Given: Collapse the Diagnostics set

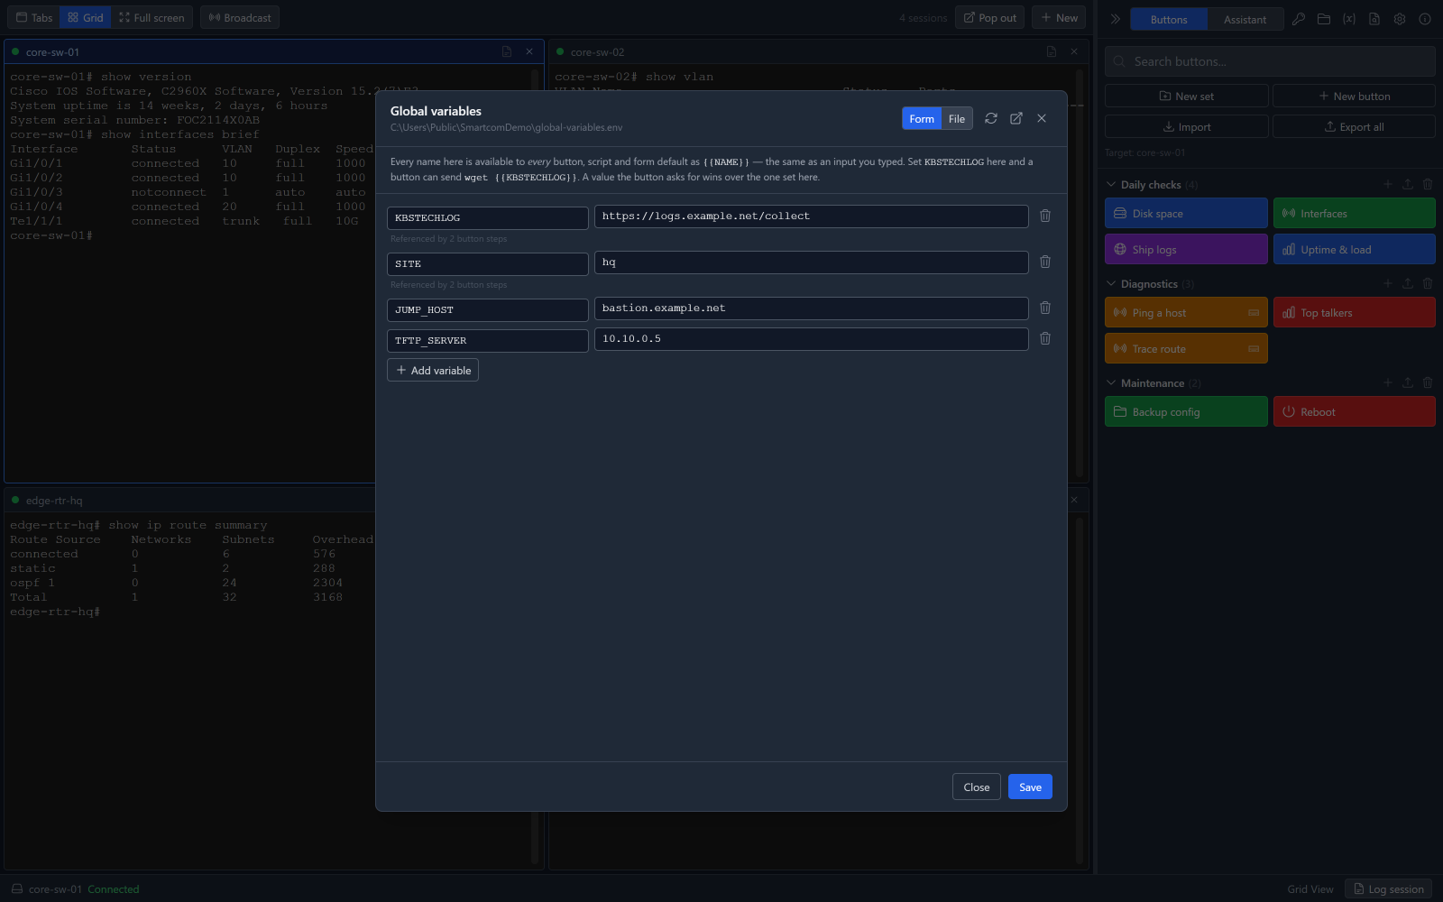Looking at the screenshot, I should 1111,284.
